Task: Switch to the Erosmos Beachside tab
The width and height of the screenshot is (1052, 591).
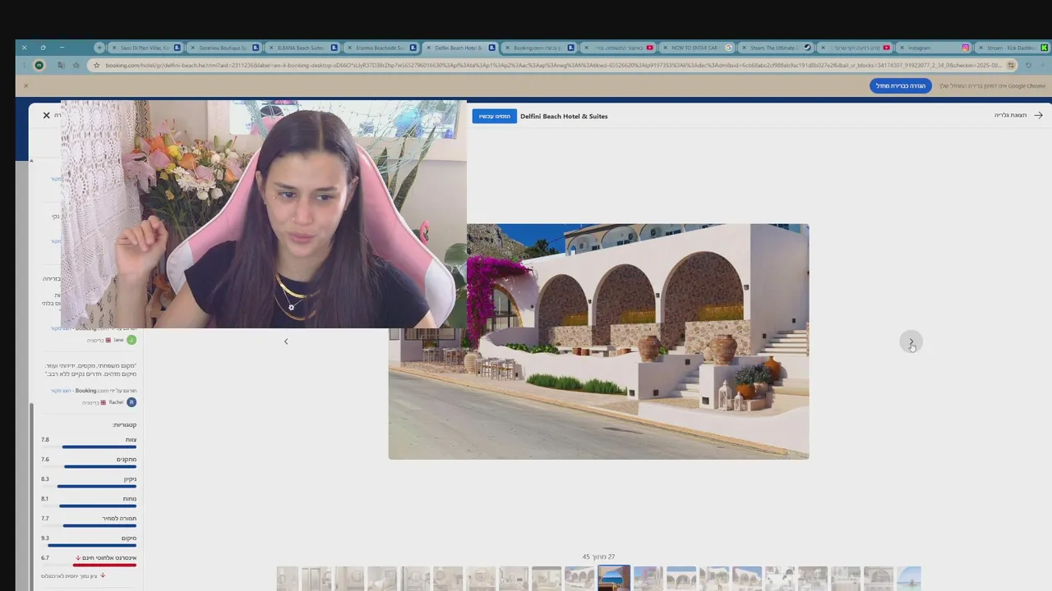Action: (x=381, y=48)
